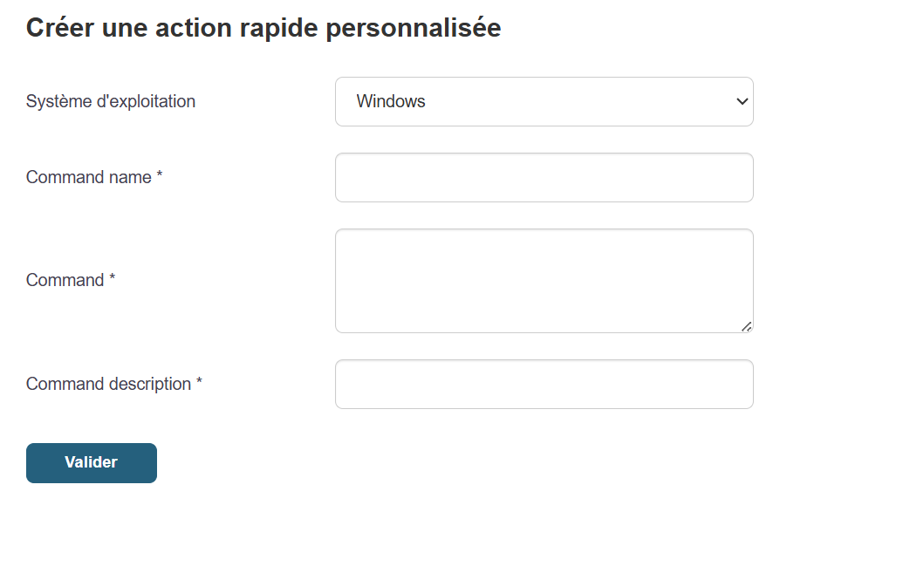Click the asterisk after Command description
The width and height of the screenshot is (917, 587).
tap(199, 384)
